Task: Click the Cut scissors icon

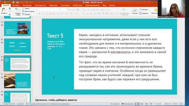Action: click(x=10, y=9)
